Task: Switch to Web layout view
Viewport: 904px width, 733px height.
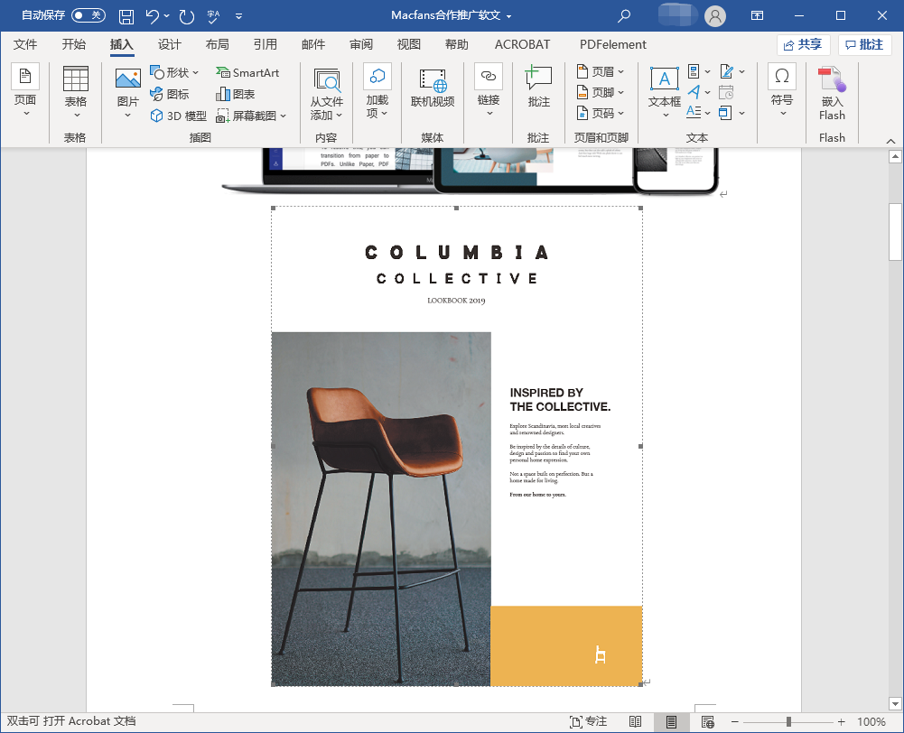Action: 708,722
